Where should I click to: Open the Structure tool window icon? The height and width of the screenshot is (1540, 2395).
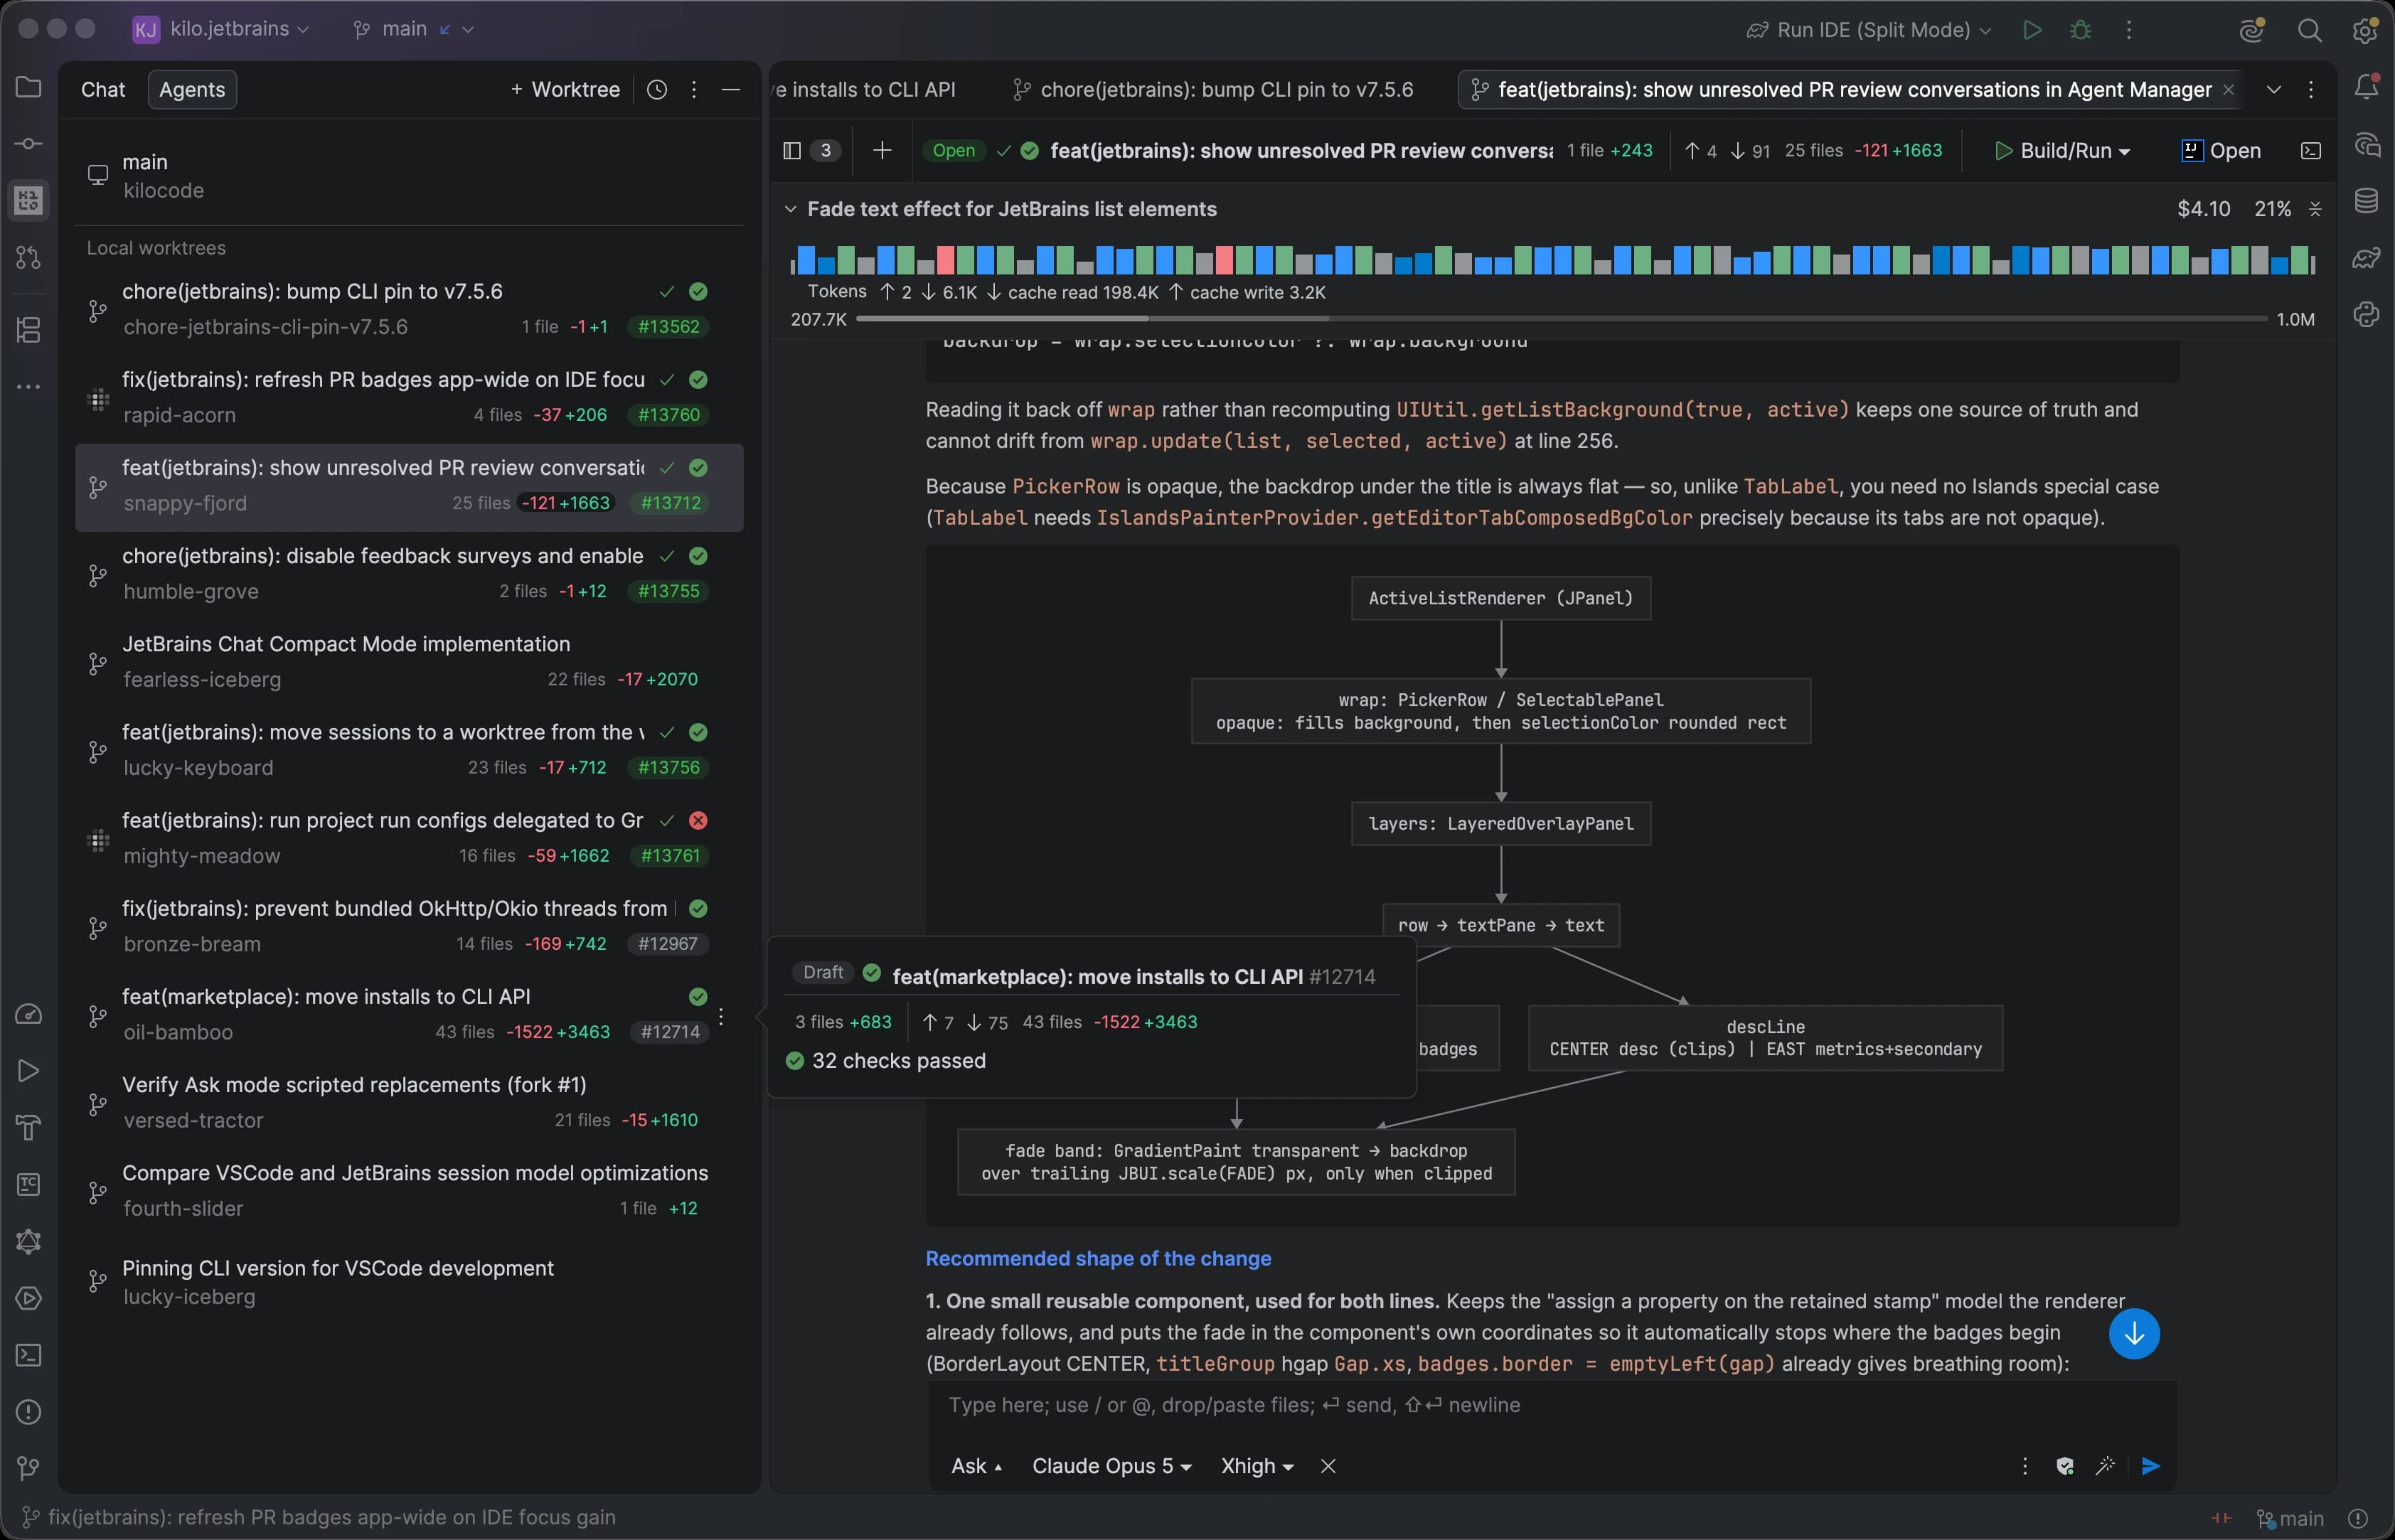click(28, 330)
